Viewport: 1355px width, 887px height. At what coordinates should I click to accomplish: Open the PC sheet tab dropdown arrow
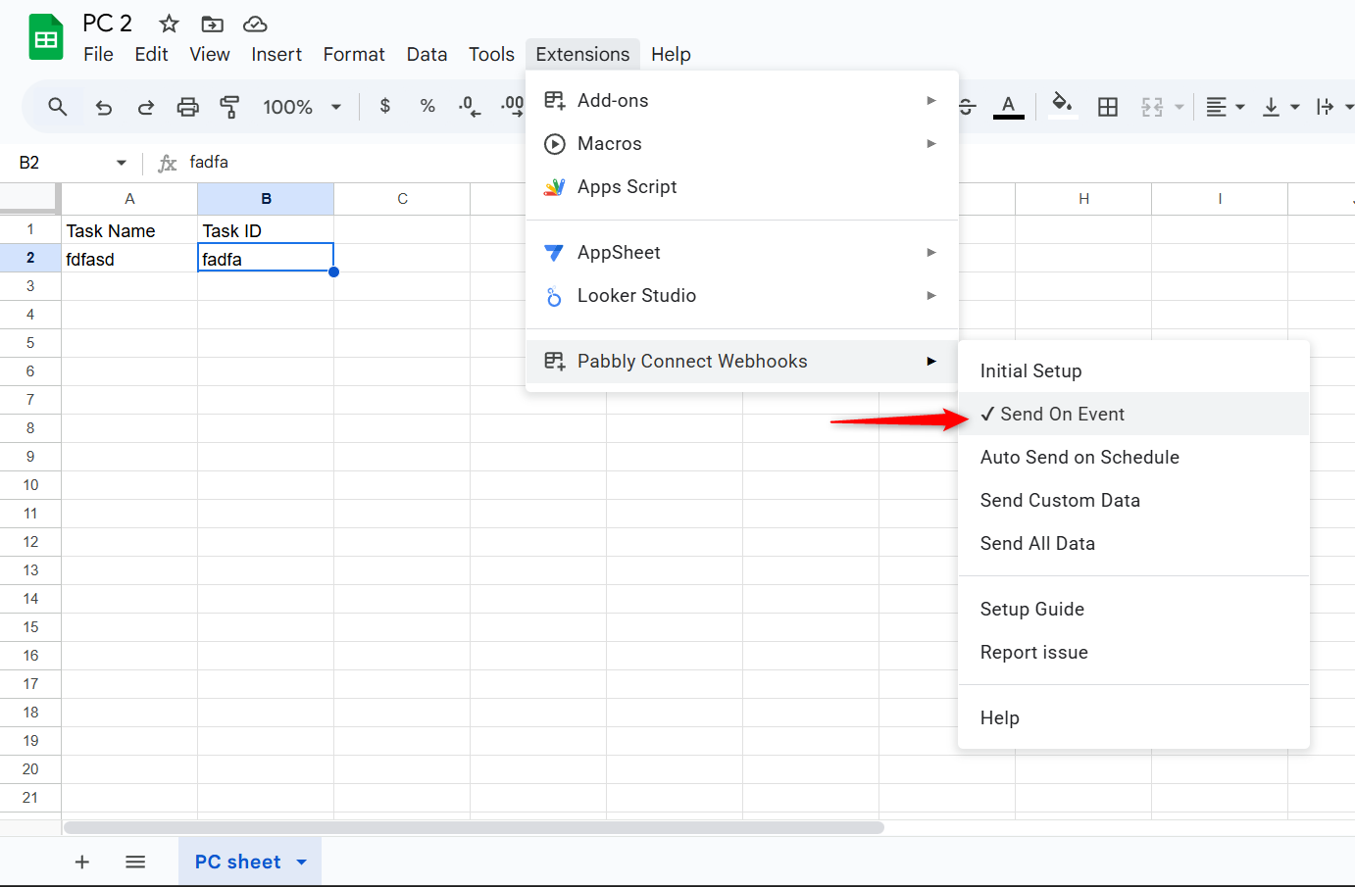[x=302, y=862]
